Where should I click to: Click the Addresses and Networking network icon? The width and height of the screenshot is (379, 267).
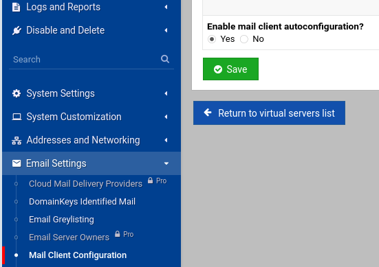click(x=17, y=141)
